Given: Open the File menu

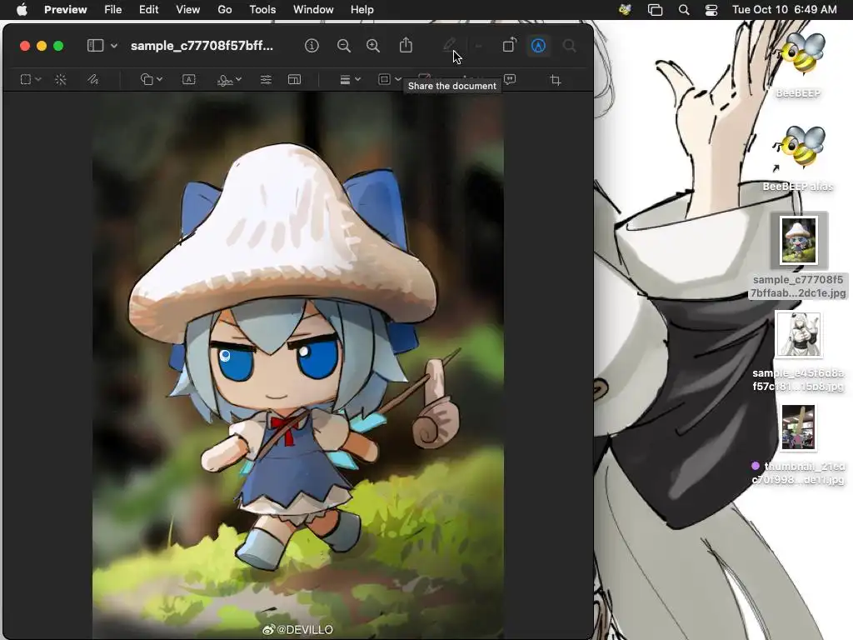Looking at the screenshot, I should point(112,9).
